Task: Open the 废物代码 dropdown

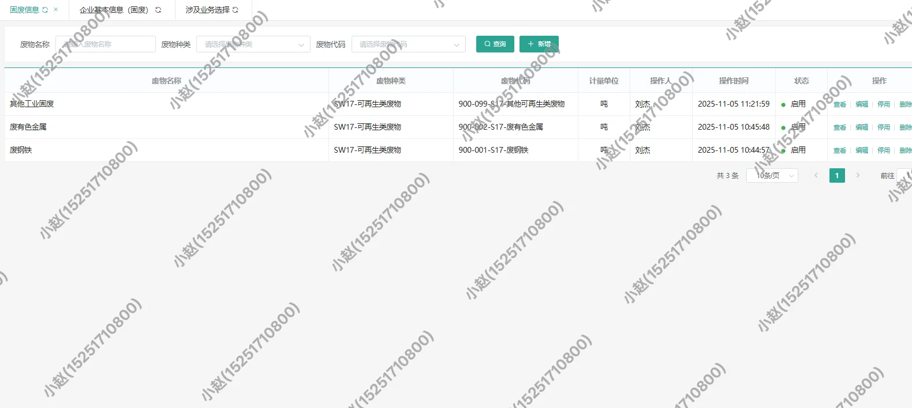Action: 409,44
